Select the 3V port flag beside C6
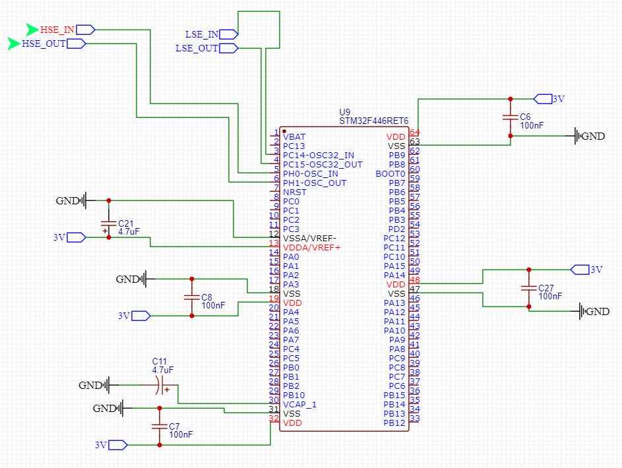The image size is (622, 468). point(543,99)
